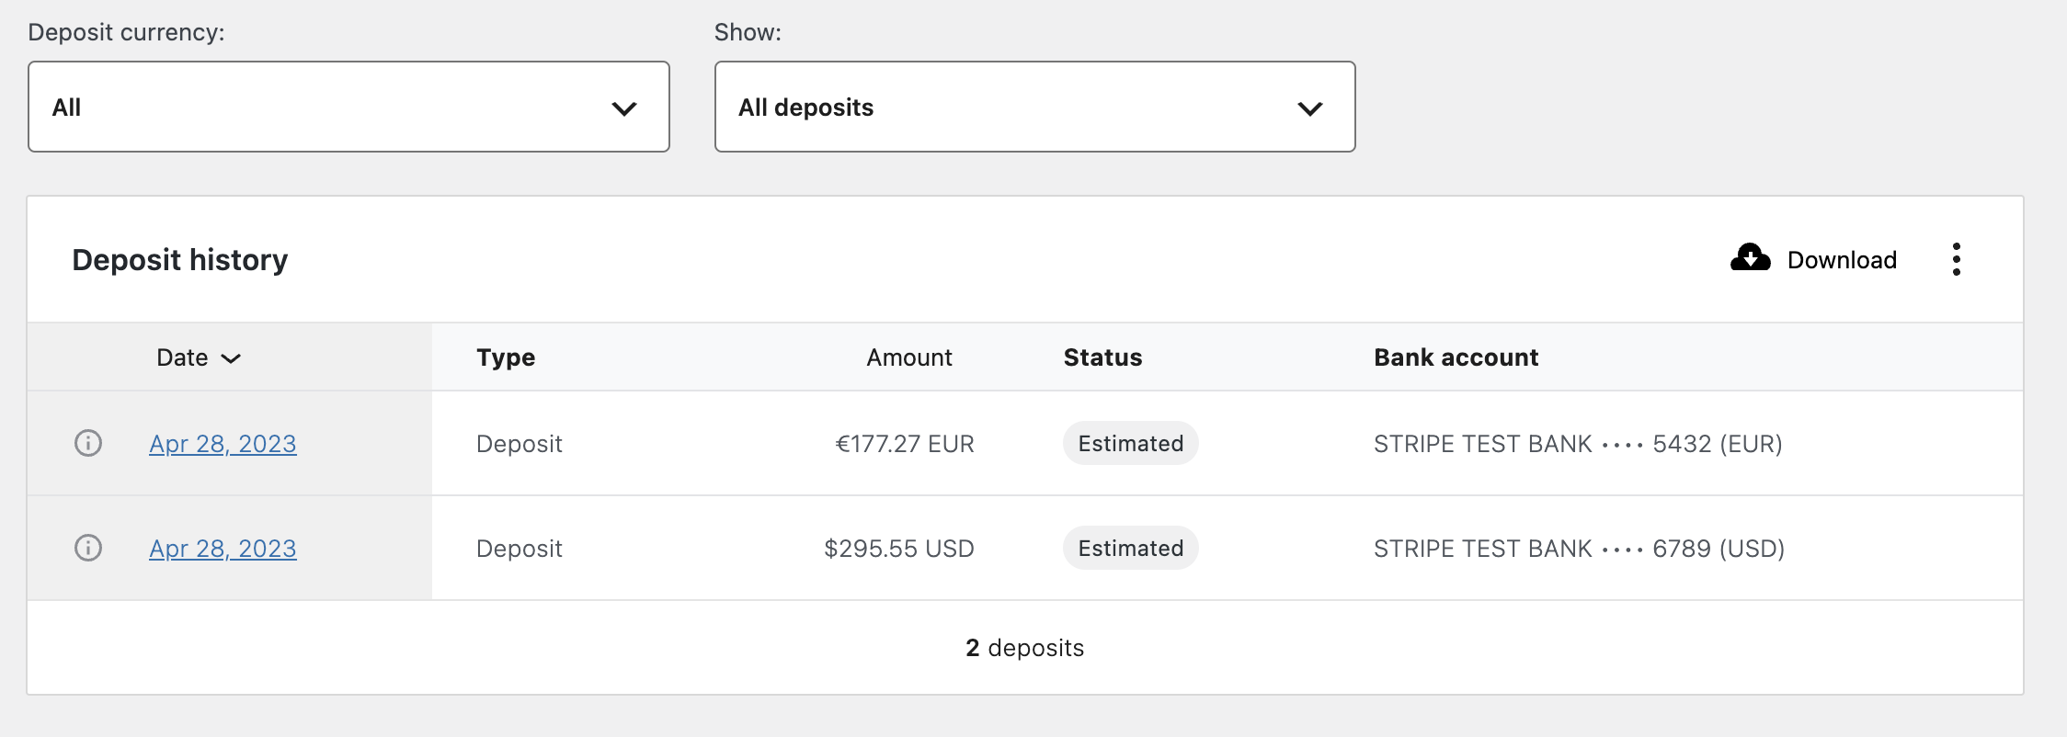
Task: Click chevron in Deposit currency dropdown
Action: pos(624,108)
